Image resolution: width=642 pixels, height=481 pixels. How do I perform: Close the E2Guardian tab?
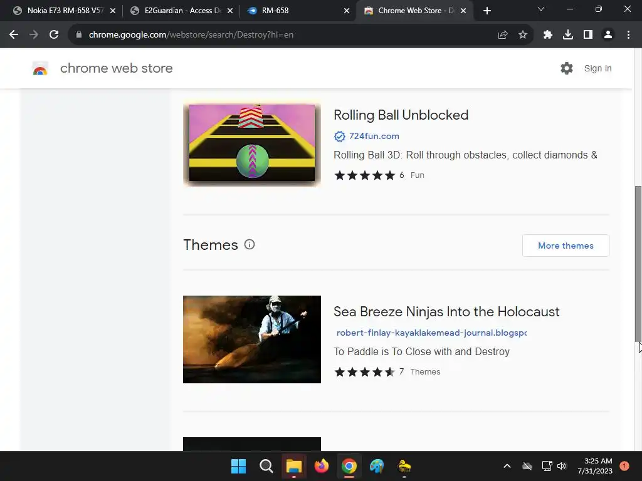click(x=230, y=11)
